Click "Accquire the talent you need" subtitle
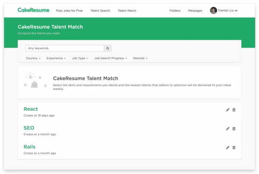Screen dimensions: 259x174 39,33
